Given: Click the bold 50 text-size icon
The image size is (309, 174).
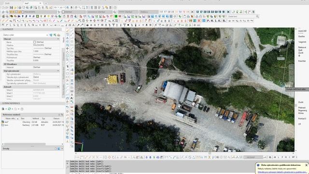Looking at the screenshot, I should [x=216, y=12].
